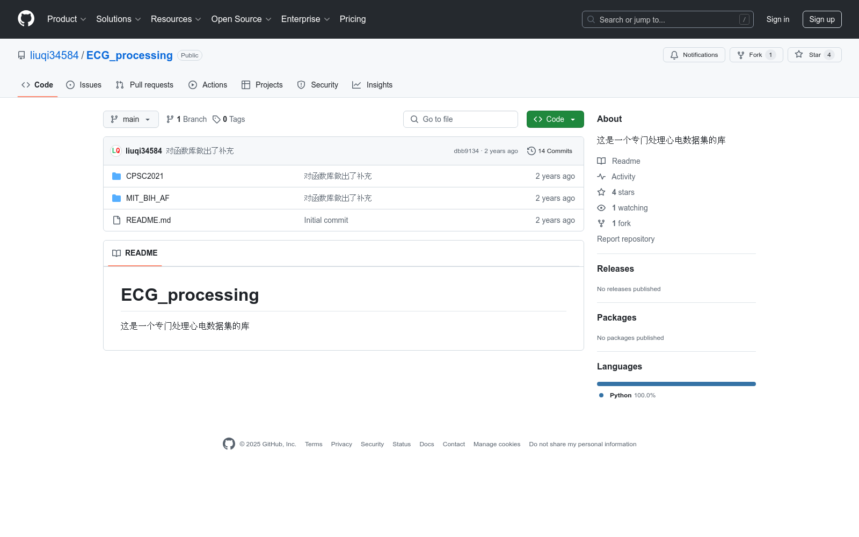Expand the Open Source menu
The image size is (859, 537).
pos(242,19)
